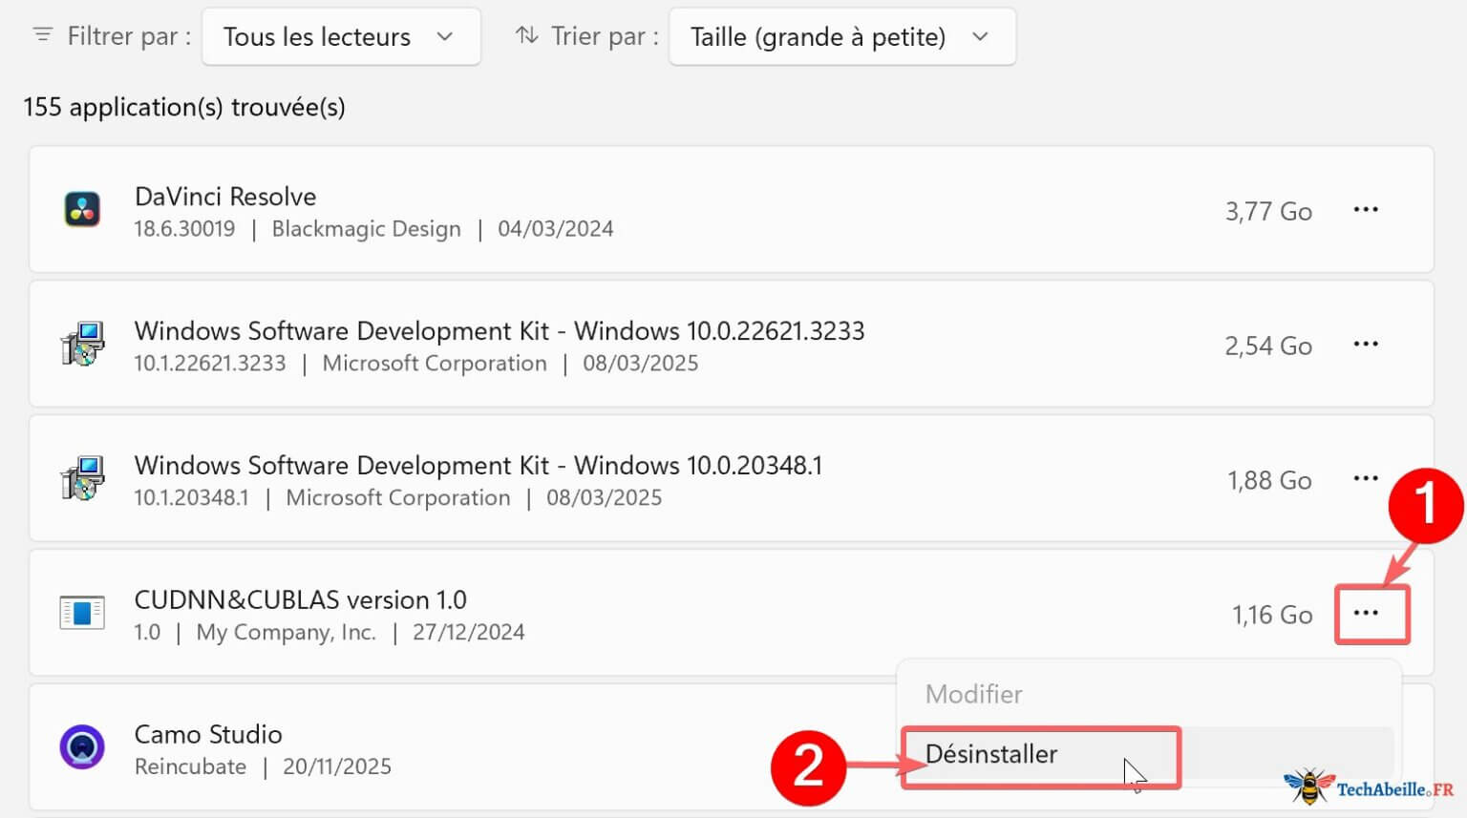Screen dimensions: 1467x818
Task: Click the 1,88 Go size value
Action: click(1269, 480)
